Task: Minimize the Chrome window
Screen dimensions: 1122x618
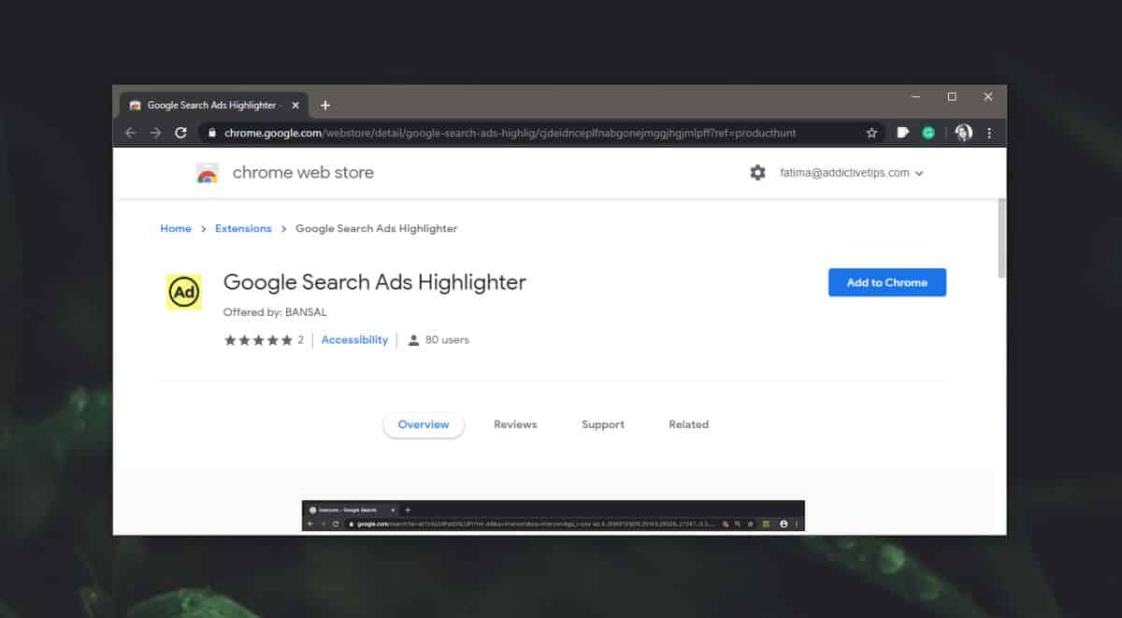Action: point(916,96)
